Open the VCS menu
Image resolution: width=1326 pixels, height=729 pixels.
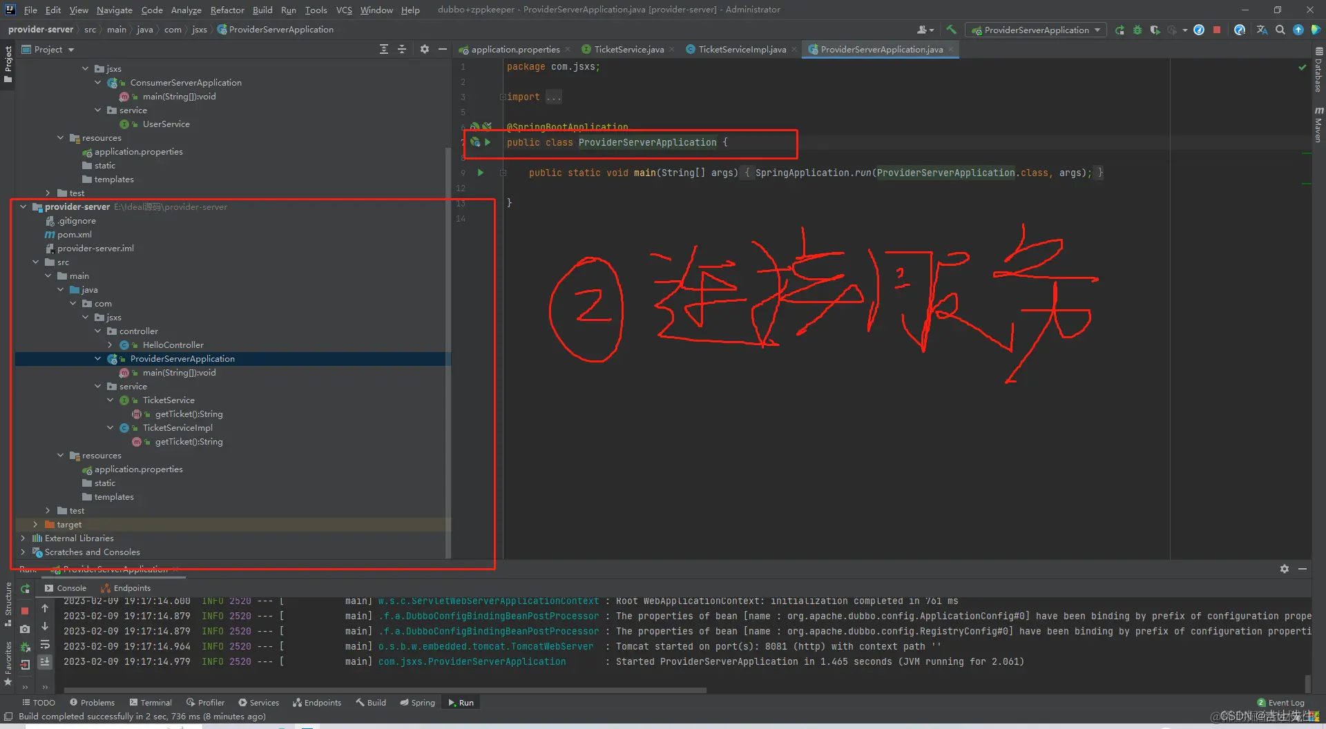tap(344, 10)
